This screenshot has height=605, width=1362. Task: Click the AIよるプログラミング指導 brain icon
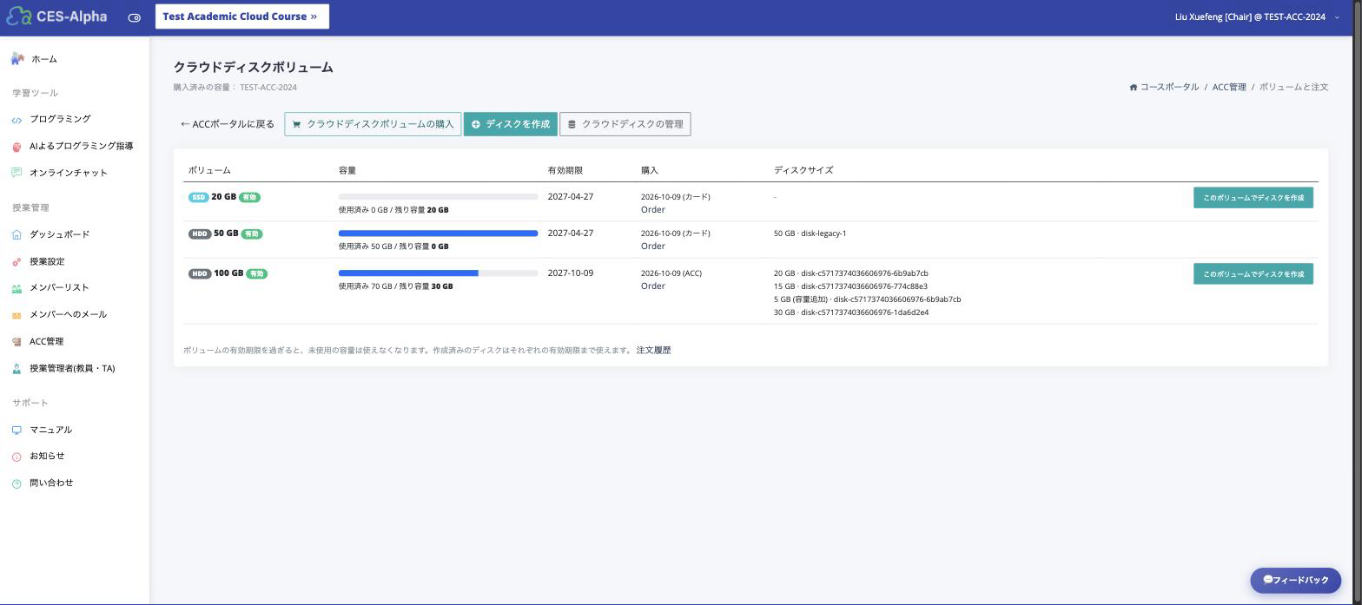(17, 147)
